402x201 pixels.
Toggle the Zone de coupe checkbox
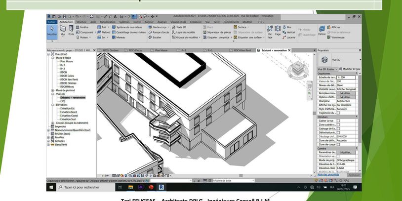coord(338,144)
